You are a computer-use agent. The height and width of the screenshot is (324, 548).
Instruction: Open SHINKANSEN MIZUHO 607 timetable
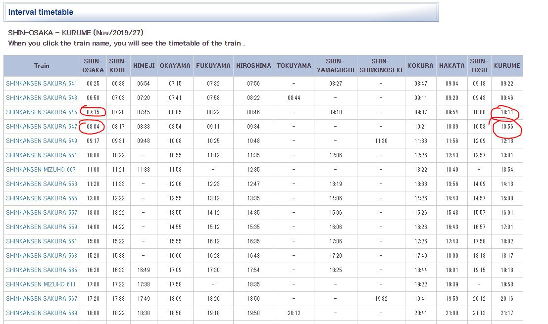tap(41, 169)
